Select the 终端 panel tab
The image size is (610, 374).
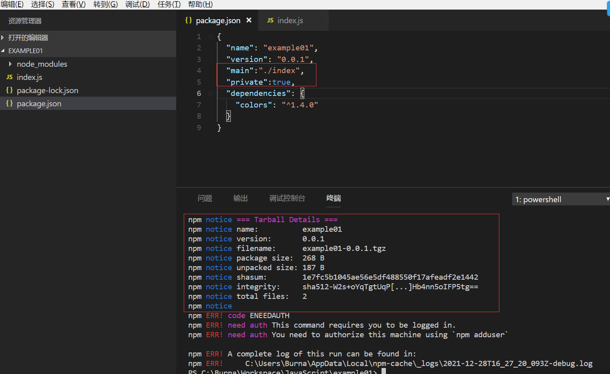(334, 198)
